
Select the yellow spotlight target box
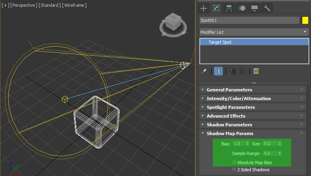tap(65, 99)
